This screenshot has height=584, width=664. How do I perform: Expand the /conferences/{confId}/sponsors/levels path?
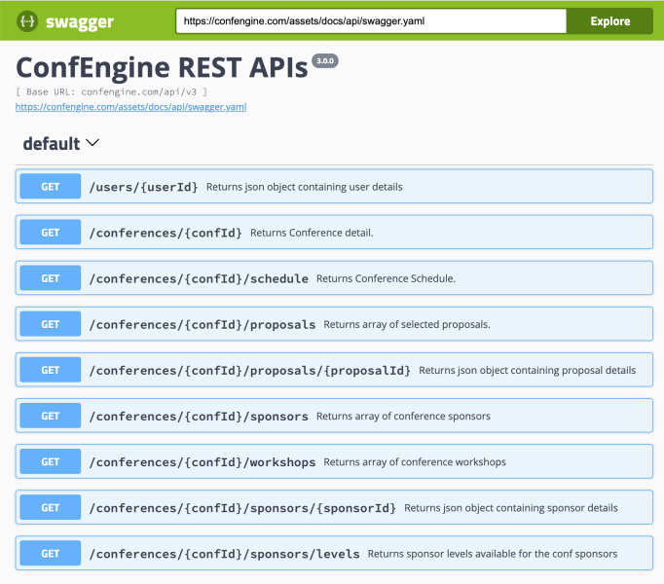click(x=225, y=554)
